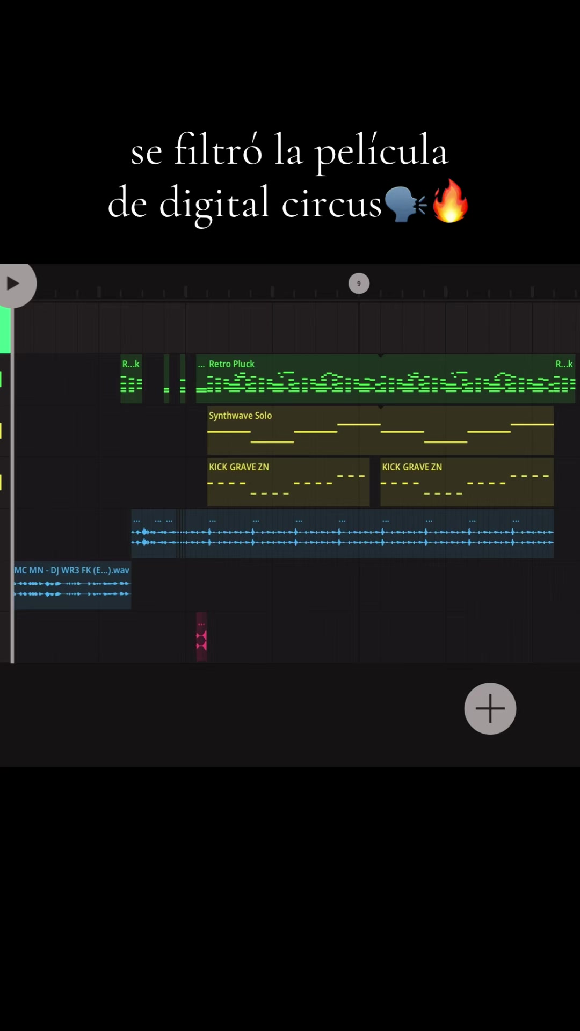Click the 'Synthwave Solo' label text
This screenshot has width=580, height=1031.
[240, 416]
